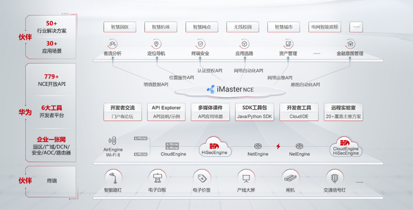Open the 开发者交流 门户&论坛 card
Screen dimensions: 413x210
[122, 112]
